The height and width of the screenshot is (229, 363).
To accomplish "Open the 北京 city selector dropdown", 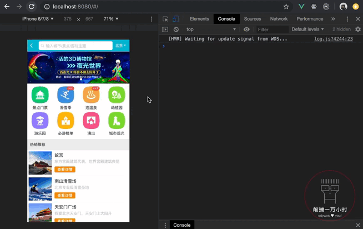I will click(120, 46).
